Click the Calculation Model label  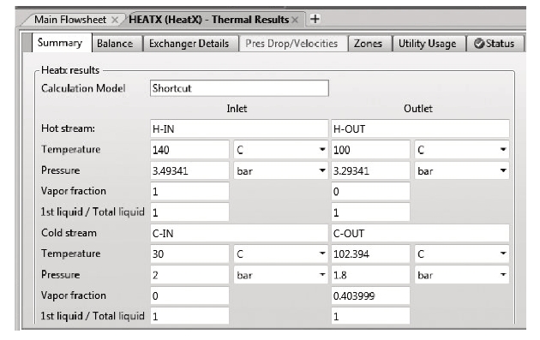click(83, 88)
